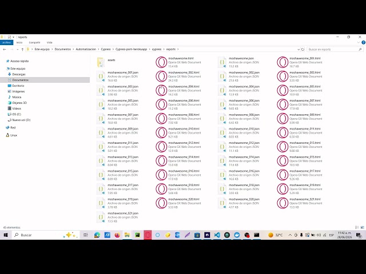Click the refresh icon beside address bar
This screenshot has height=274, width=366.
pos(303,50)
